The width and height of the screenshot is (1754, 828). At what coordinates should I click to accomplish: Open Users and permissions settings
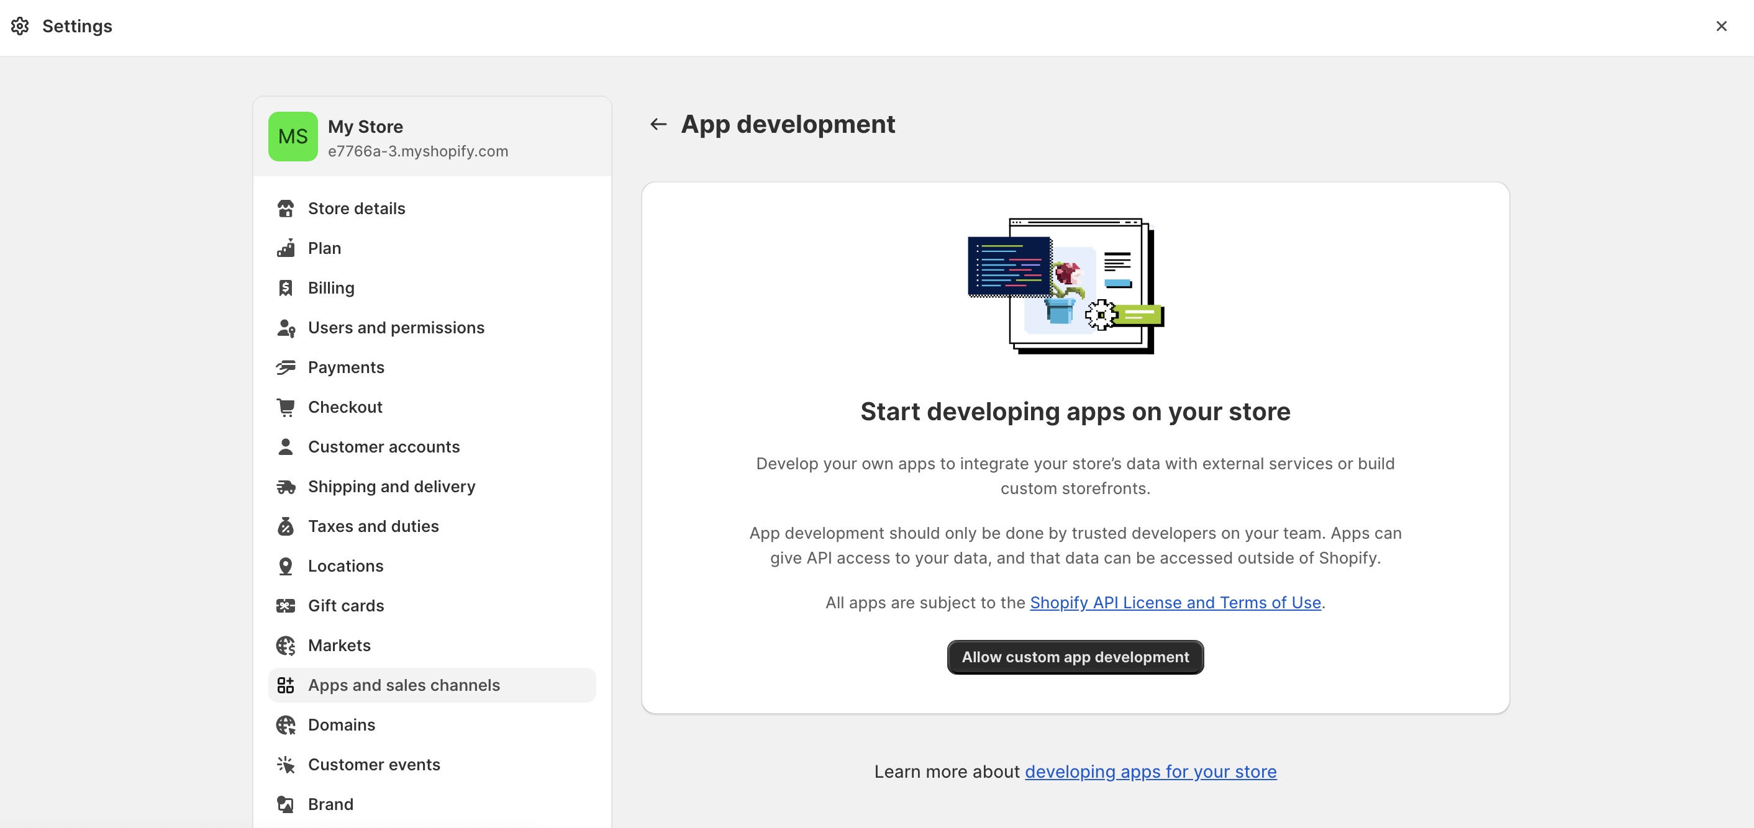(x=396, y=328)
